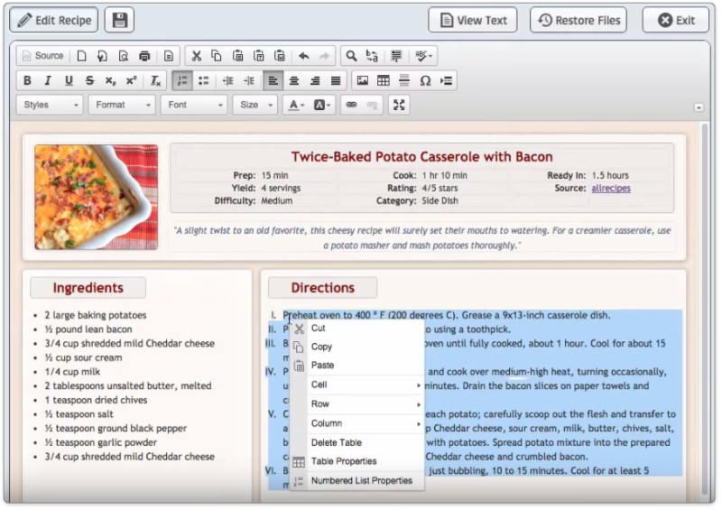Insert an image using the Image icon

pos(362,81)
